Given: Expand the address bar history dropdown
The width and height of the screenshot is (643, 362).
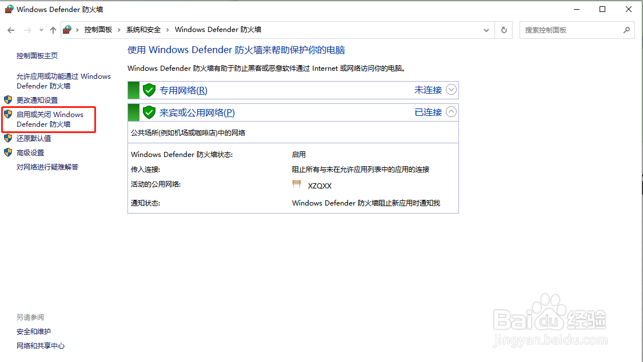Looking at the screenshot, I should pyautogui.click(x=486, y=30).
